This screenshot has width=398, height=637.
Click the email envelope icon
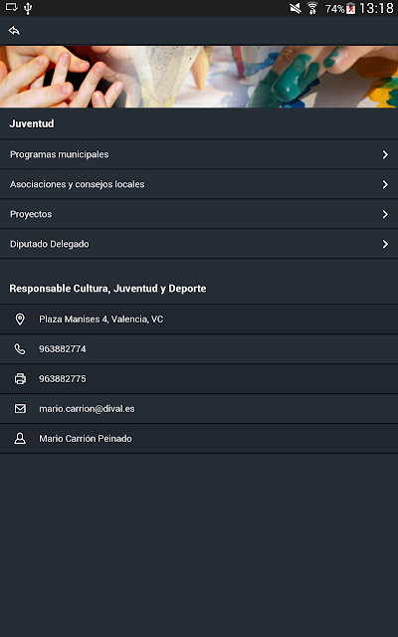coord(20,409)
